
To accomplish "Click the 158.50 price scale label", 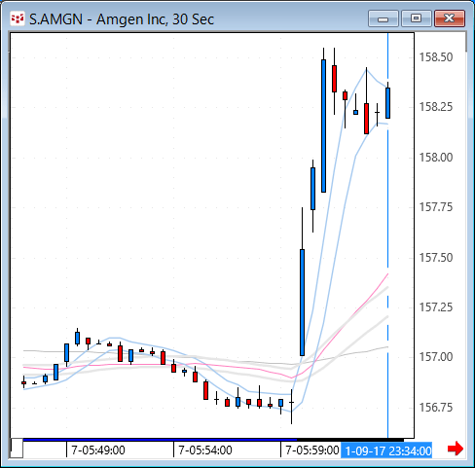I will [x=436, y=57].
